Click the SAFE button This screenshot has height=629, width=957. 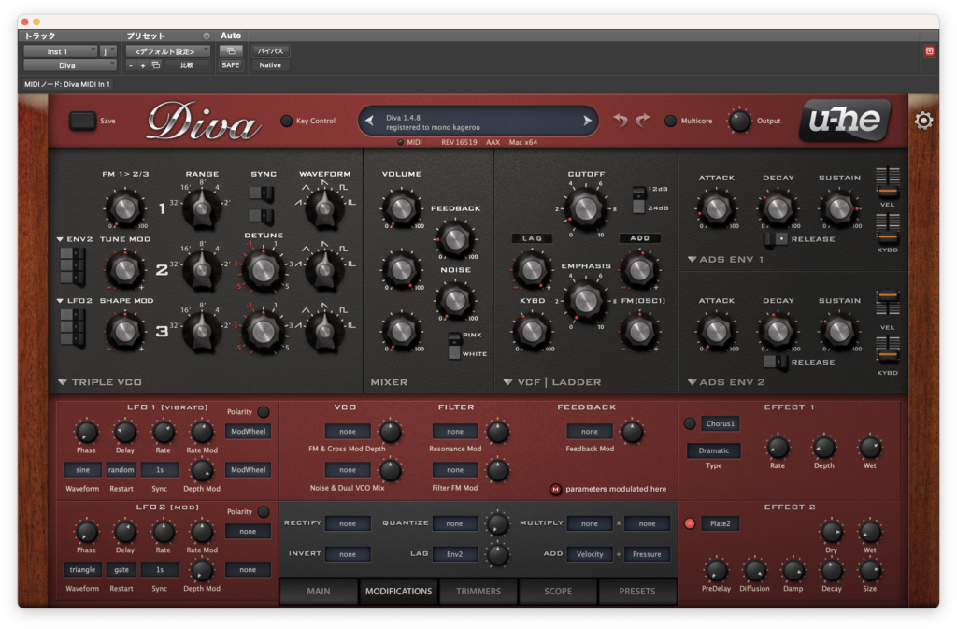click(x=231, y=65)
